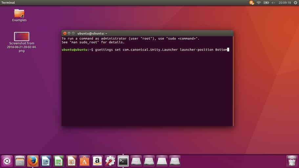Click the terminal scrollbar on right edge
The height and width of the screenshot is (168, 299).
[x=233, y=81]
